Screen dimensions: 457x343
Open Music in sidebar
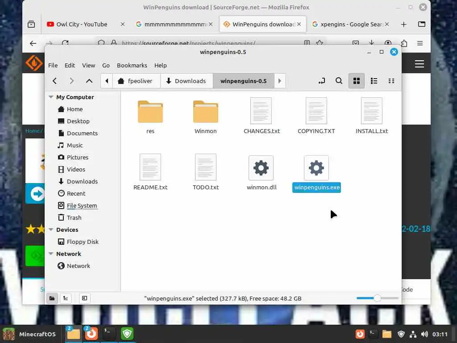pos(75,145)
